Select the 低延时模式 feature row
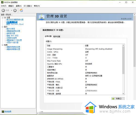Image resolution: width=136 pixels, height=115 pixels. tap(84, 70)
